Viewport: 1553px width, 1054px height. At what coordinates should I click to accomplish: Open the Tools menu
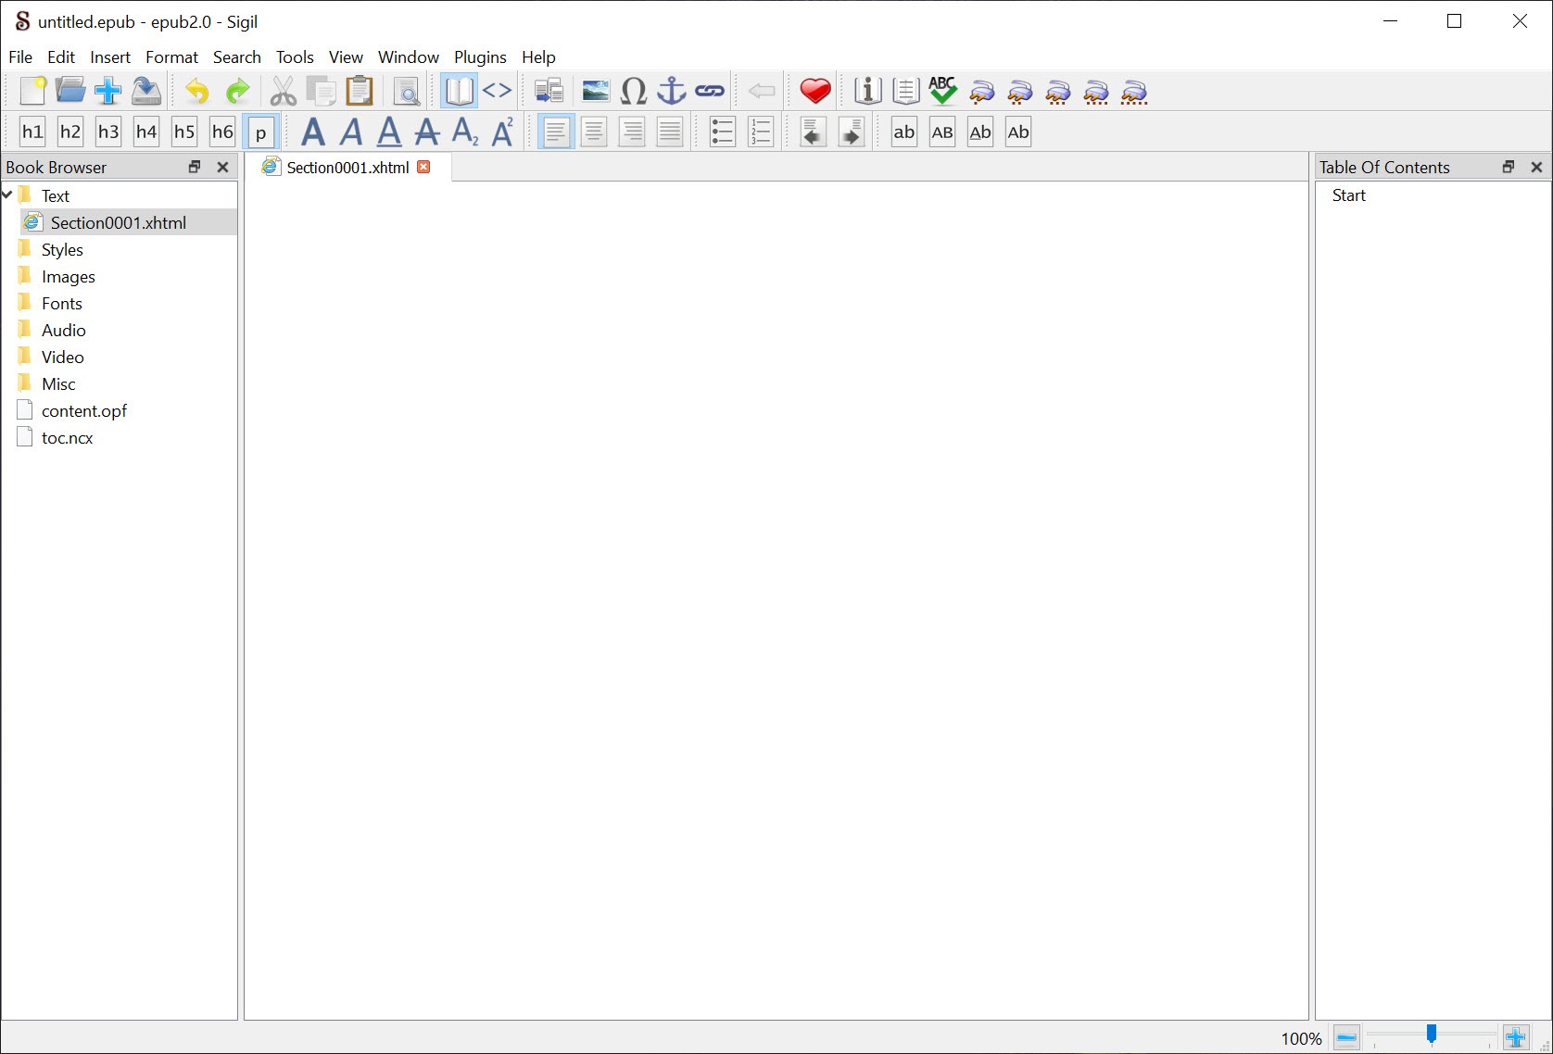(295, 57)
